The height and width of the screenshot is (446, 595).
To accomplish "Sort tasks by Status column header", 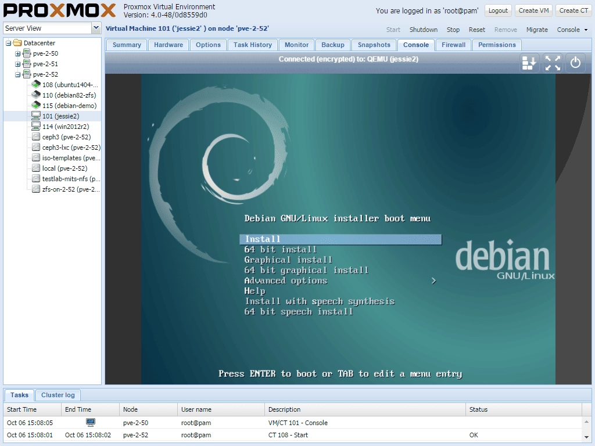I will pos(524,409).
